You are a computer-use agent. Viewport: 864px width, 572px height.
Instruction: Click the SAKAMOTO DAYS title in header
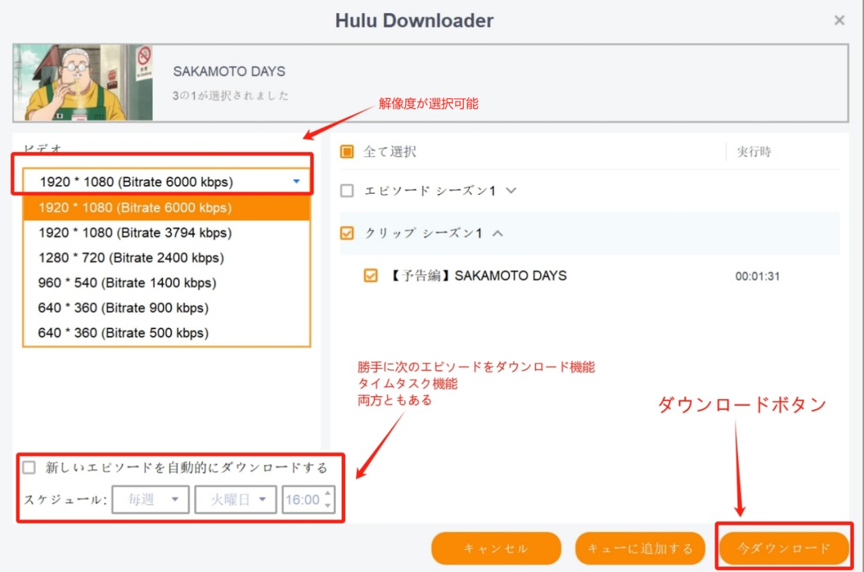pos(229,72)
